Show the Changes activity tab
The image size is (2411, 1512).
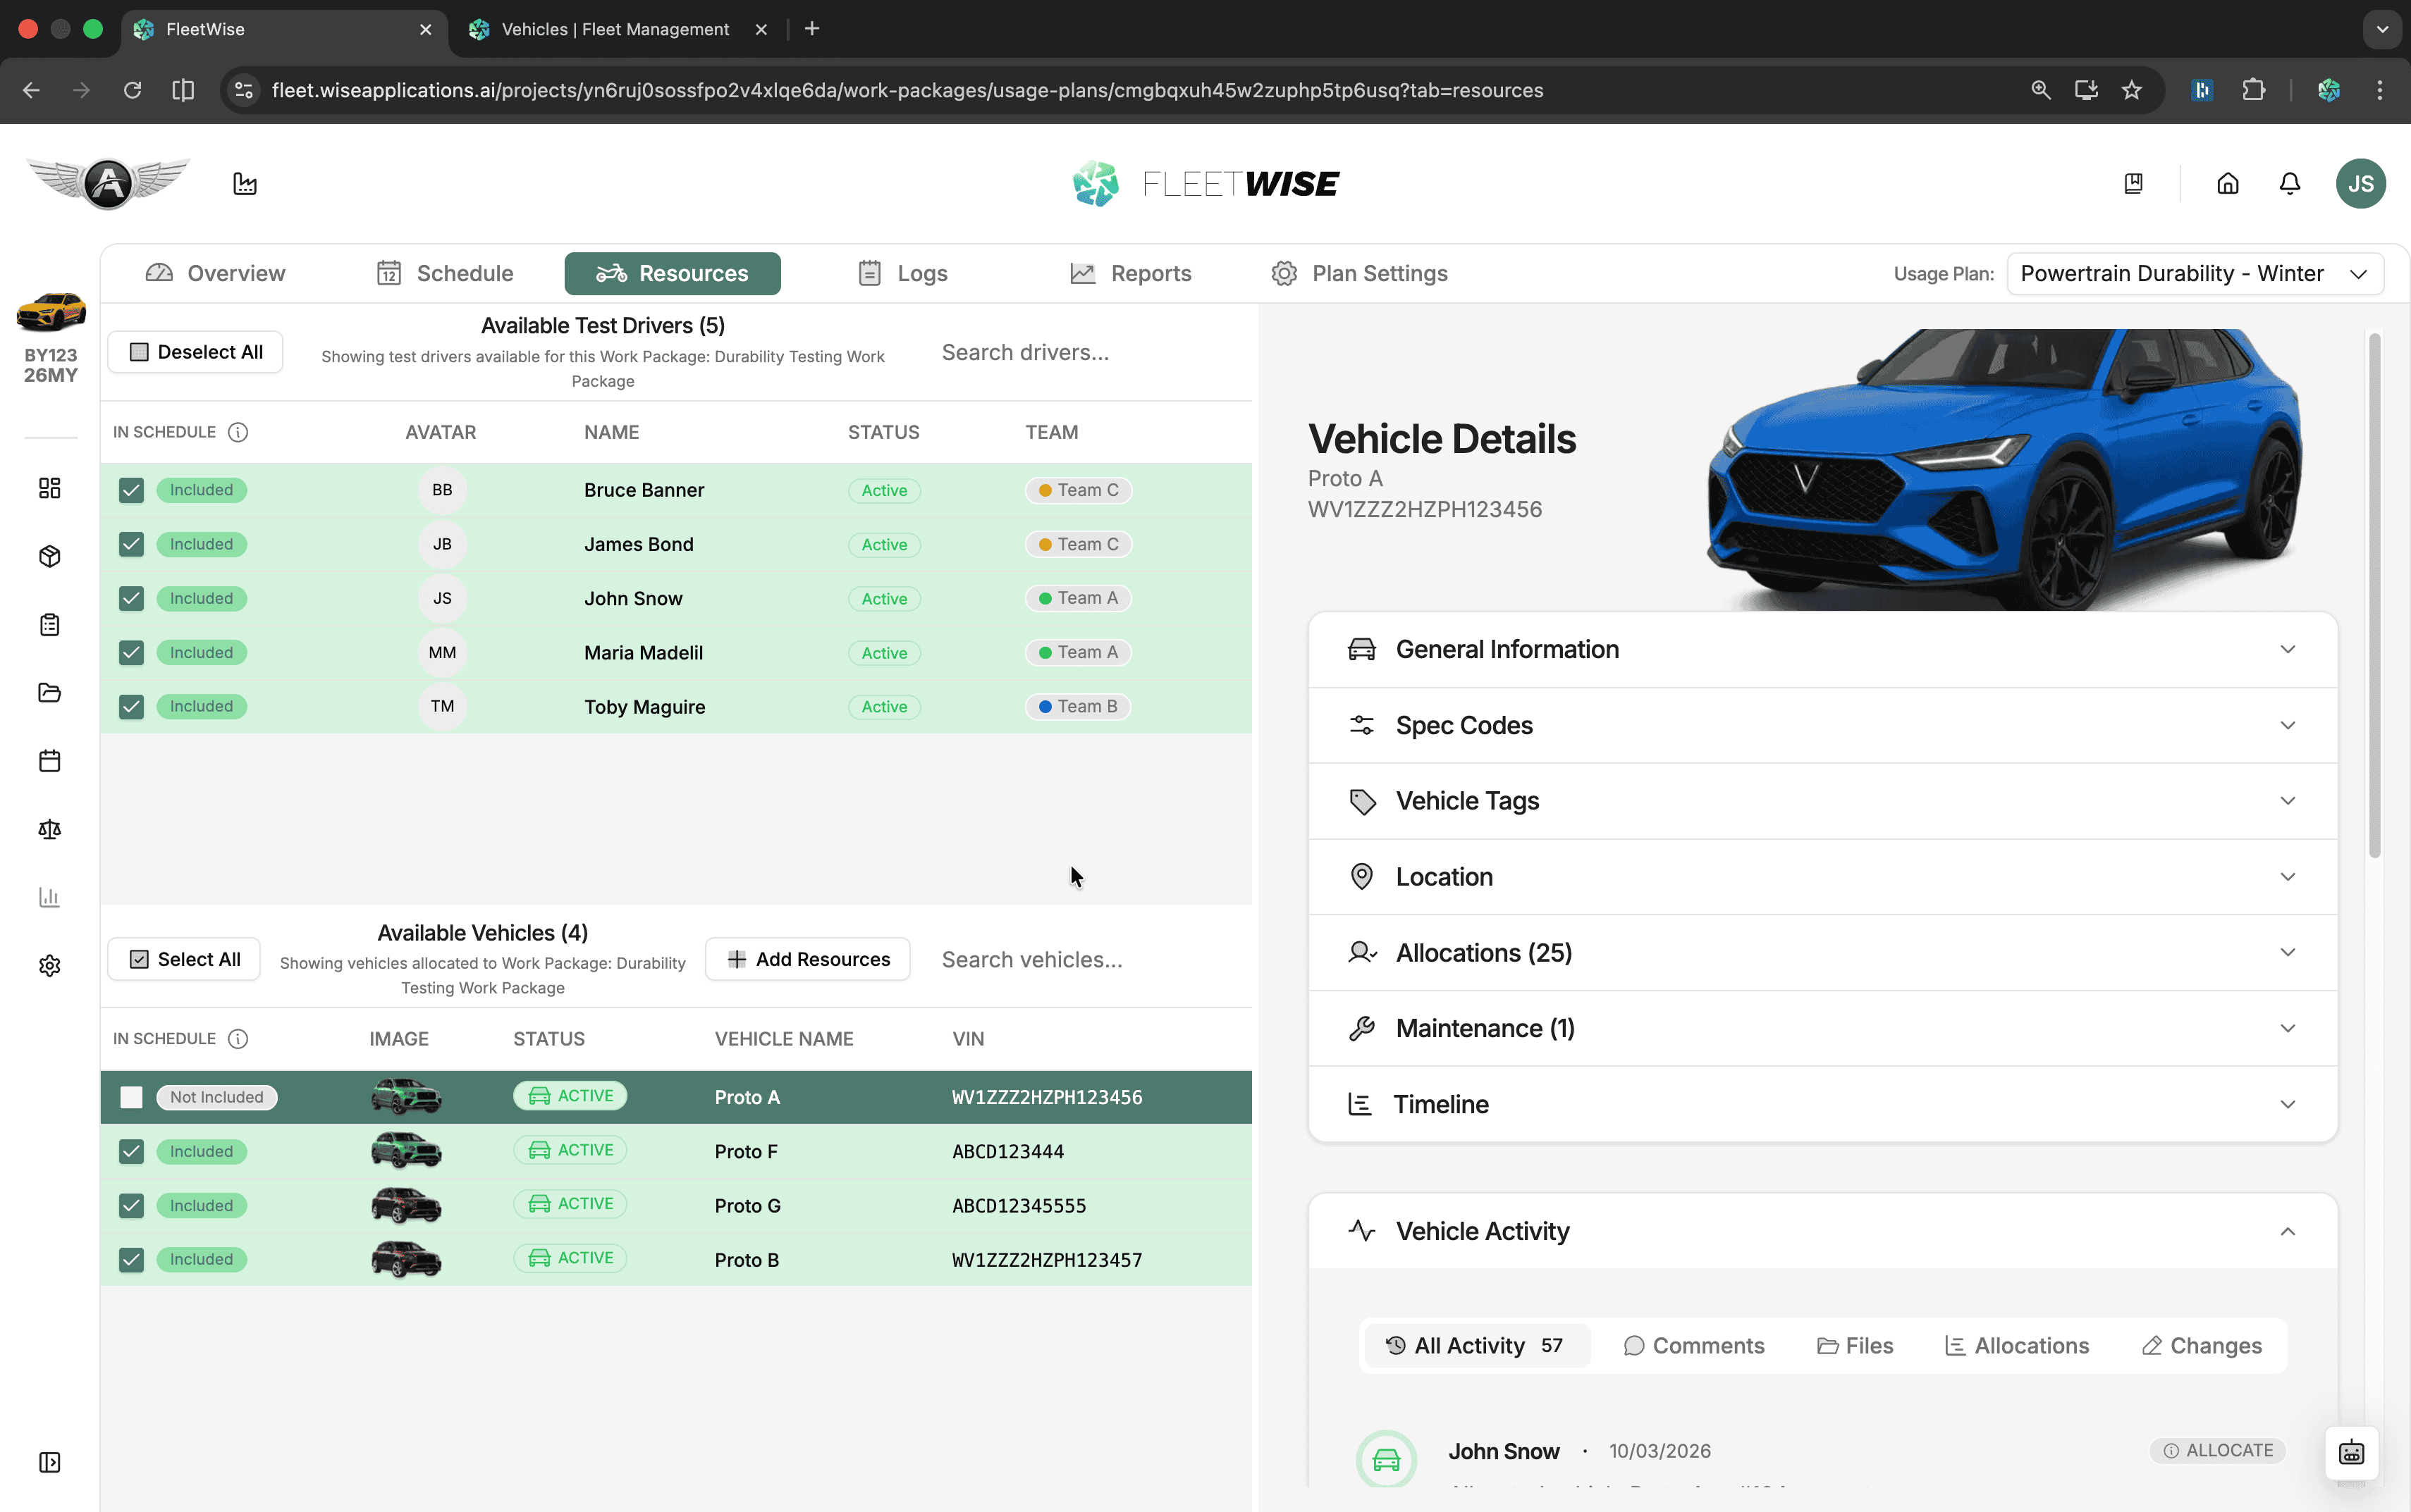click(x=2202, y=1346)
